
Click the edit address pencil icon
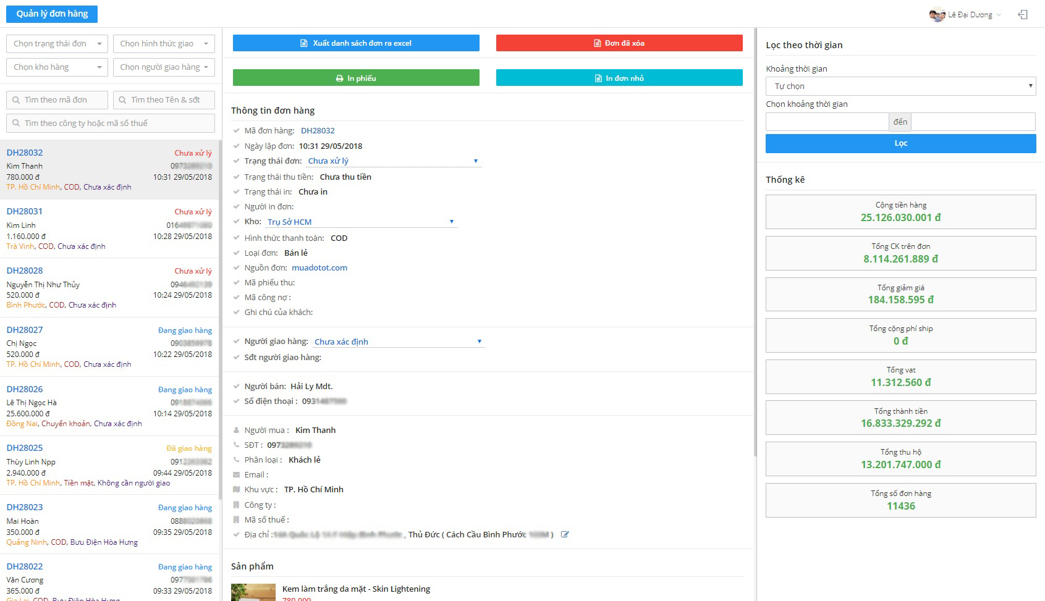[564, 535]
